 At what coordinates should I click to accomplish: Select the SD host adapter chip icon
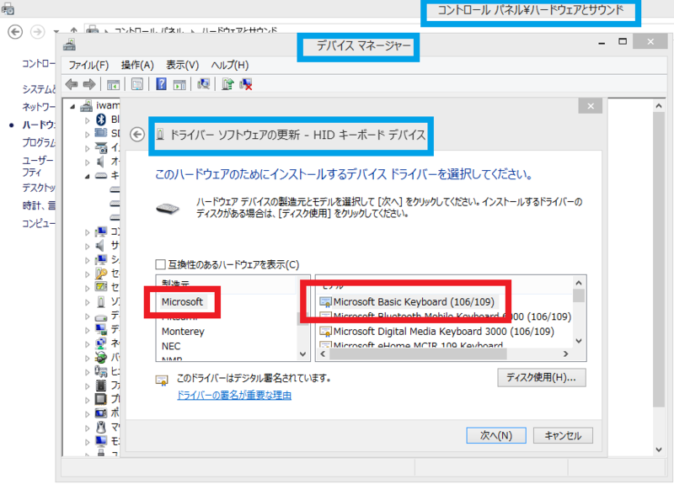point(100,133)
